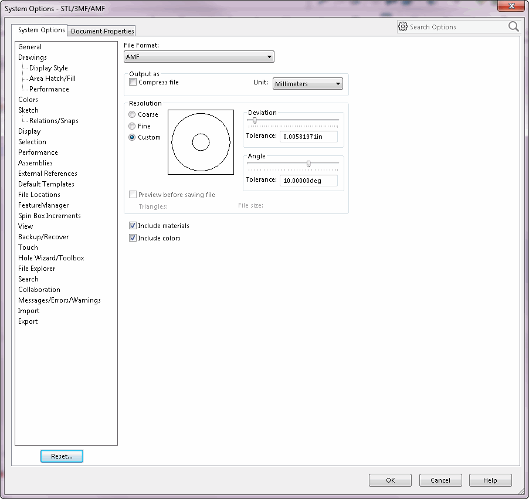The width and height of the screenshot is (529, 499).
Task: Click the search magnifier icon
Action: (513, 26)
